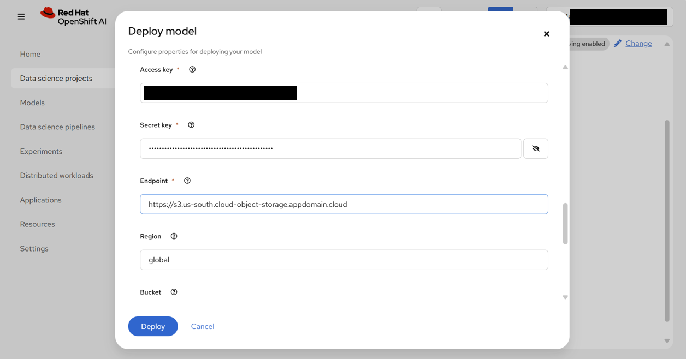Open help for Bucket field
Image resolution: width=686 pixels, height=359 pixels.
click(174, 292)
